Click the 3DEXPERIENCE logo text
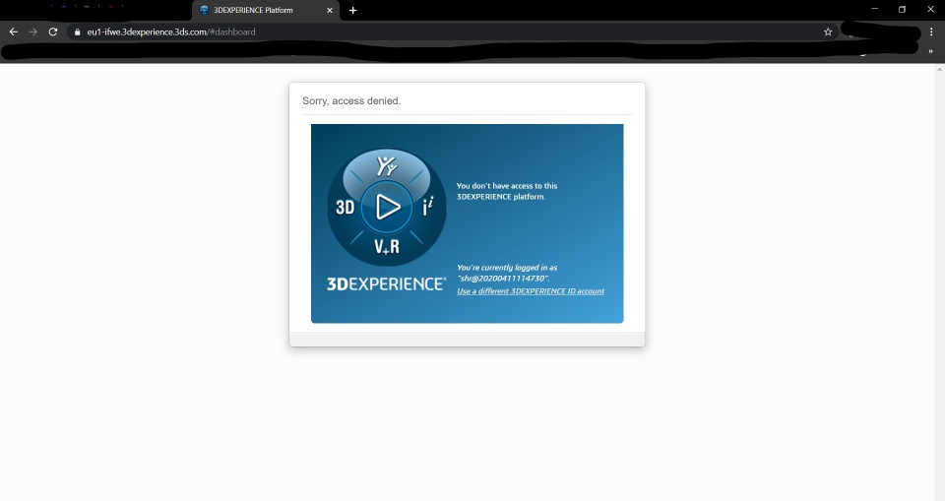 [x=386, y=283]
